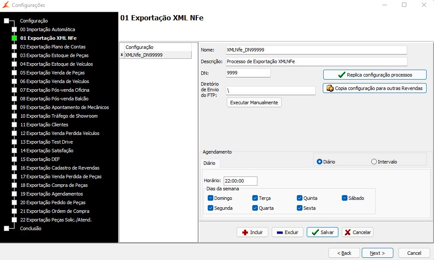Image resolution: width=434 pixels, height=260 pixels.
Task: Click the green check icon on Salvar
Action: coord(315,232)
